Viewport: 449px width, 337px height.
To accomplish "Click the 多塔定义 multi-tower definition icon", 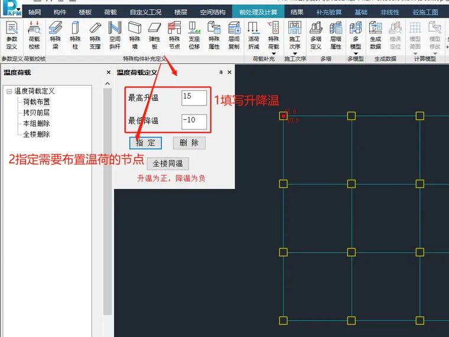I will (316, 35).
